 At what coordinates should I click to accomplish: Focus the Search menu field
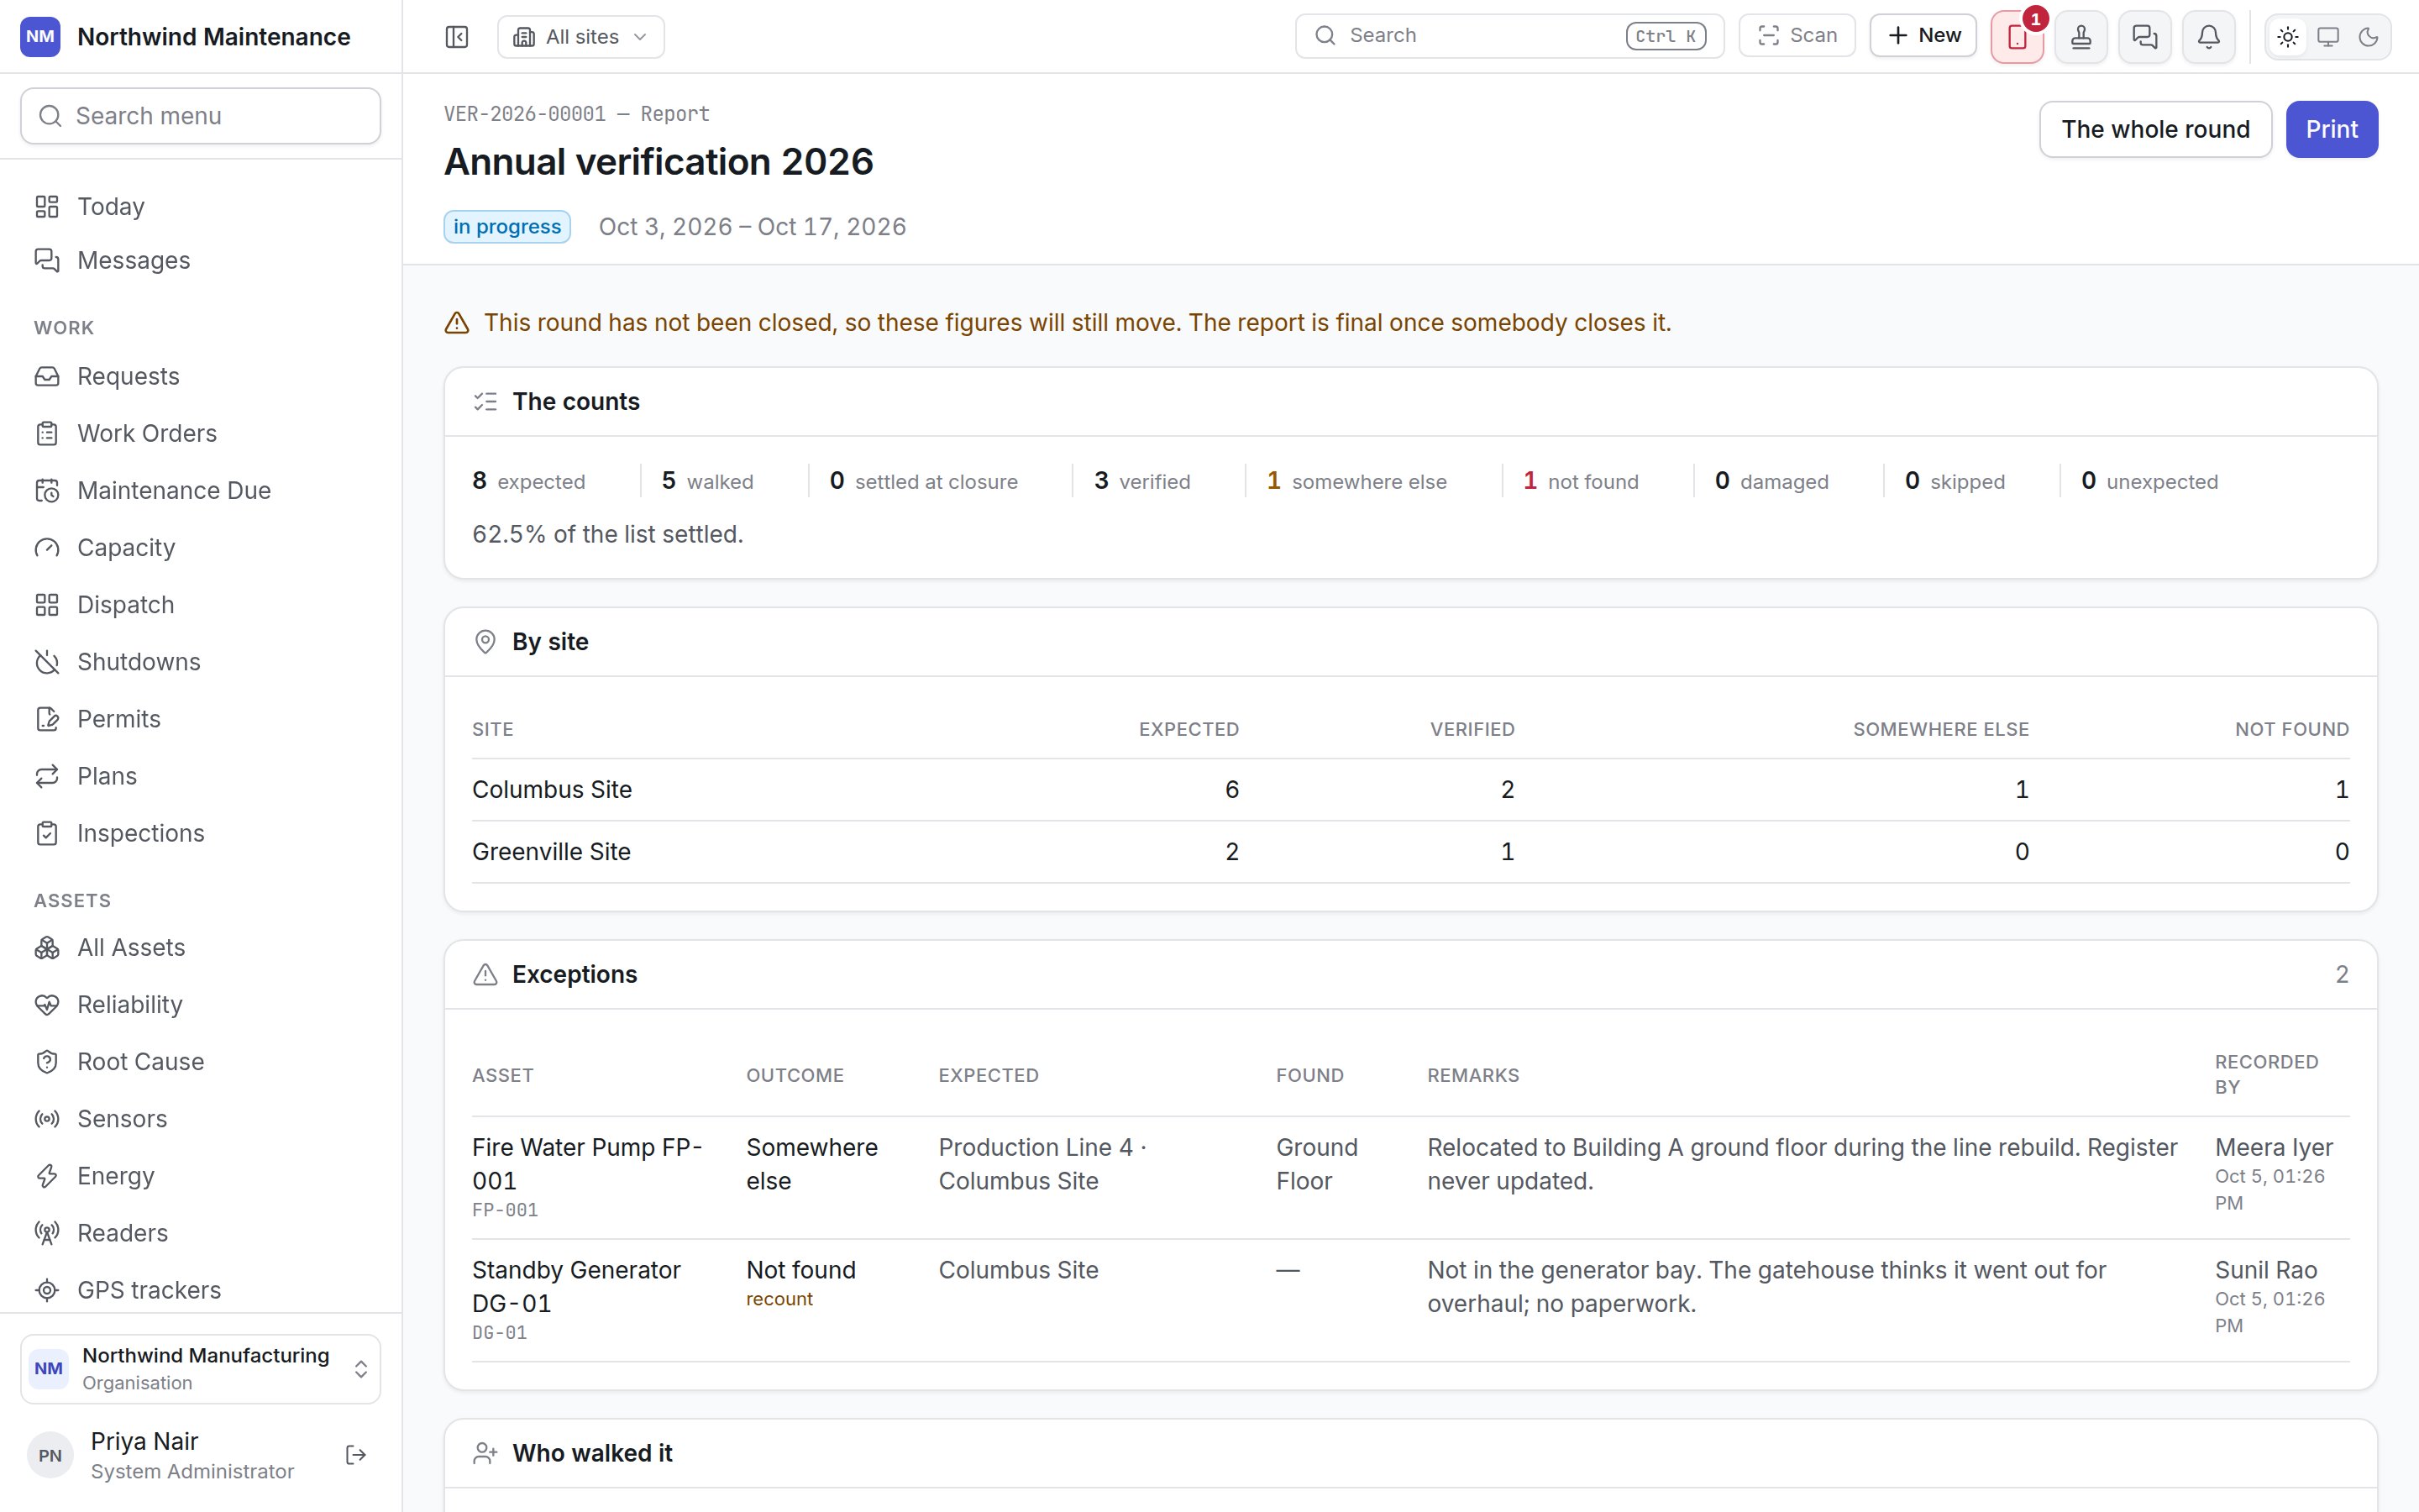[201, 116]
